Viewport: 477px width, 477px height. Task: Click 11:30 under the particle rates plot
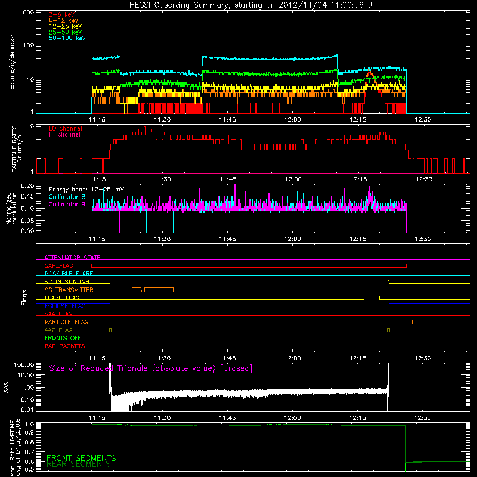coord(162,179)
